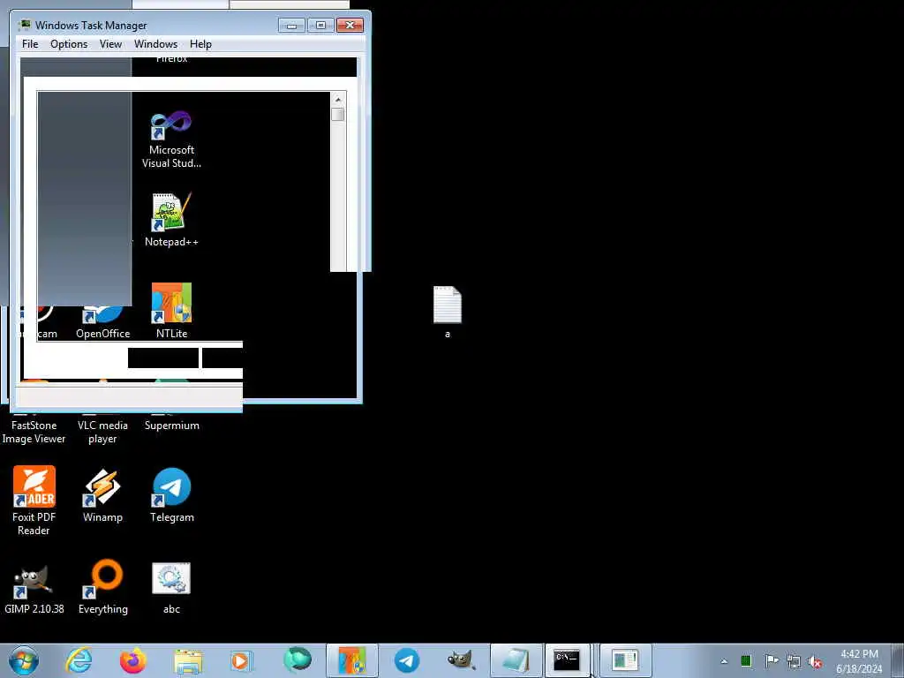Click the VLC media player label
The width and height of the screenshot is (904, 678).
(x=102, y=432)
